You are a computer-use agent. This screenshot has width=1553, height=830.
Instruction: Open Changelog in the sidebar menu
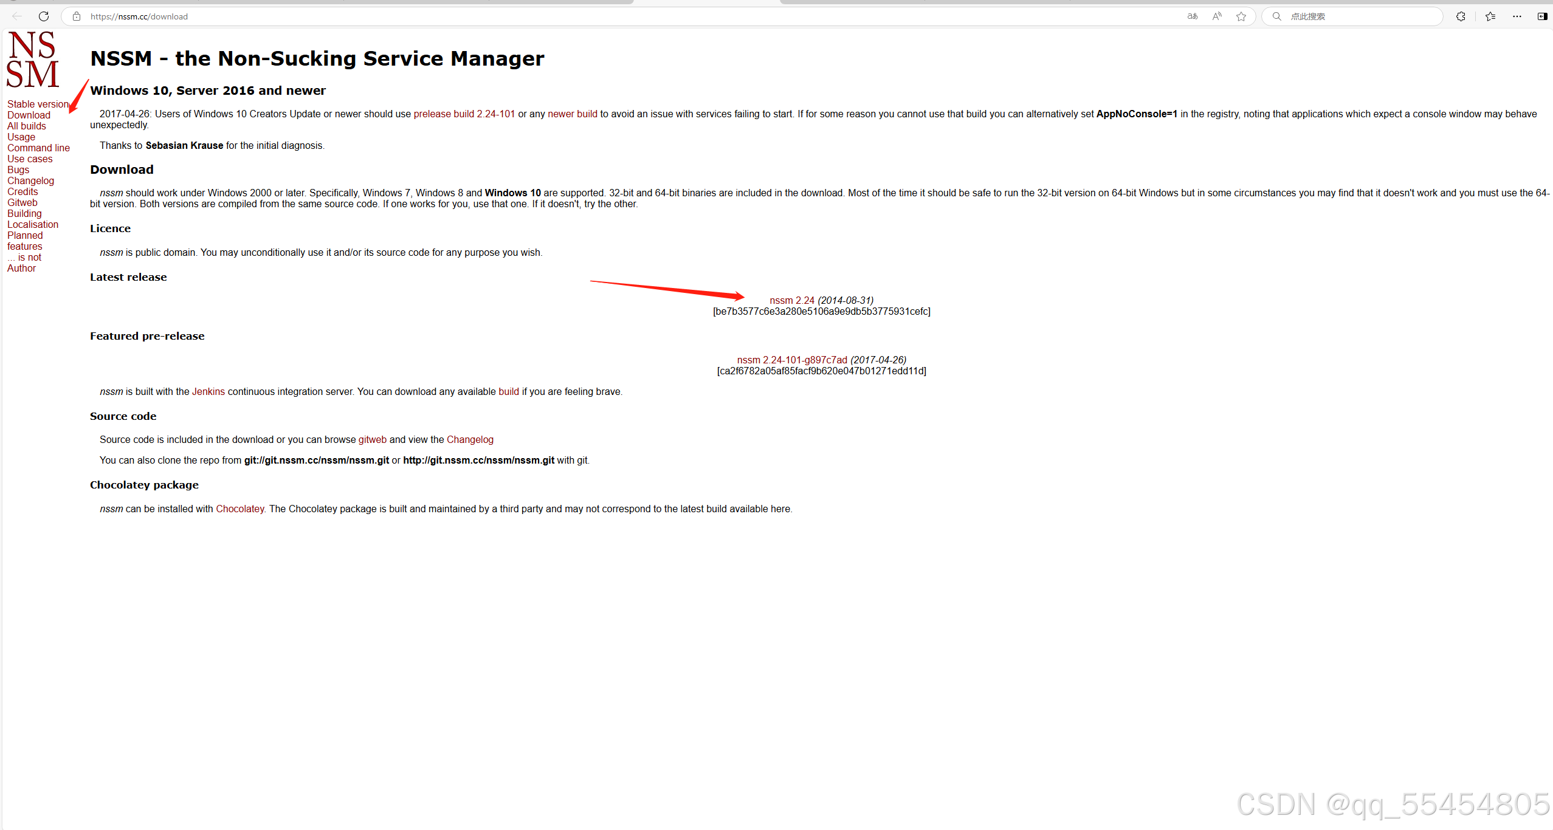coord(30,180)
